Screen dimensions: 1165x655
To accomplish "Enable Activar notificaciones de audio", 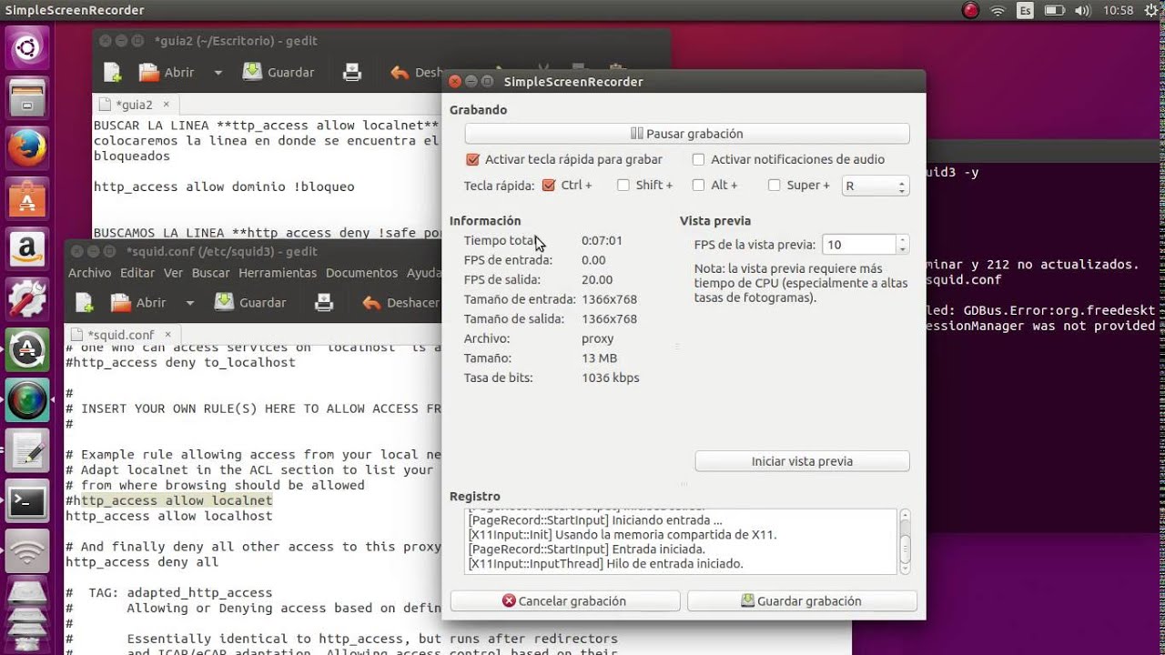I will tap(698, 159).
